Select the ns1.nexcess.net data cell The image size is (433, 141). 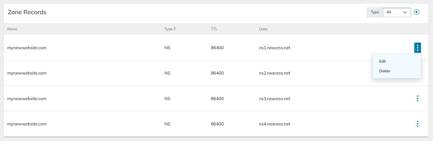pos(274,48)
